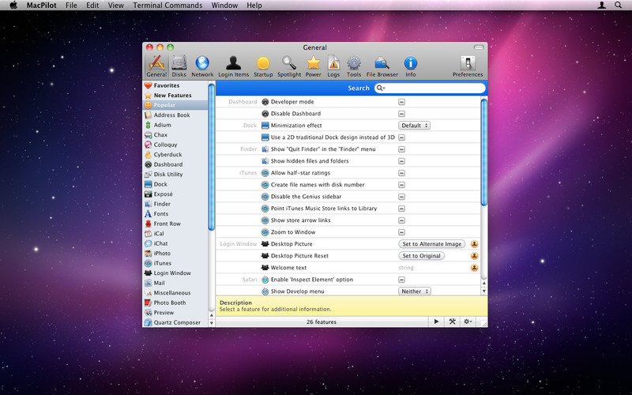Toggle Developer mode checkbox

(401, 102)
